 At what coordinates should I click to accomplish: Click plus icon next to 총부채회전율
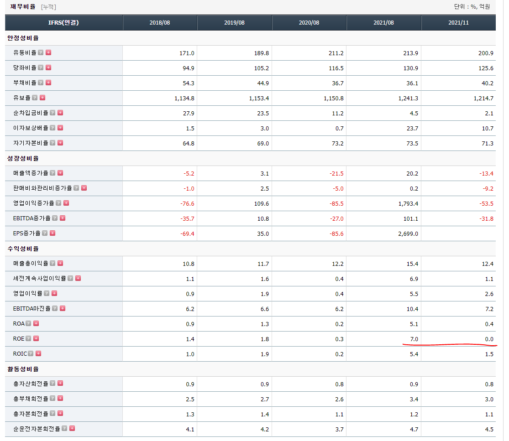point(60,399)
